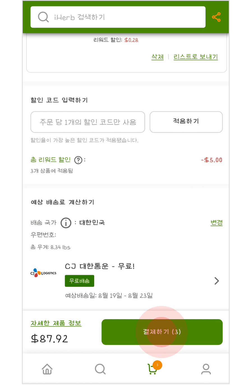Open the Home tab icon
Viewport: 249px width, 385px height.
[47, 369]
